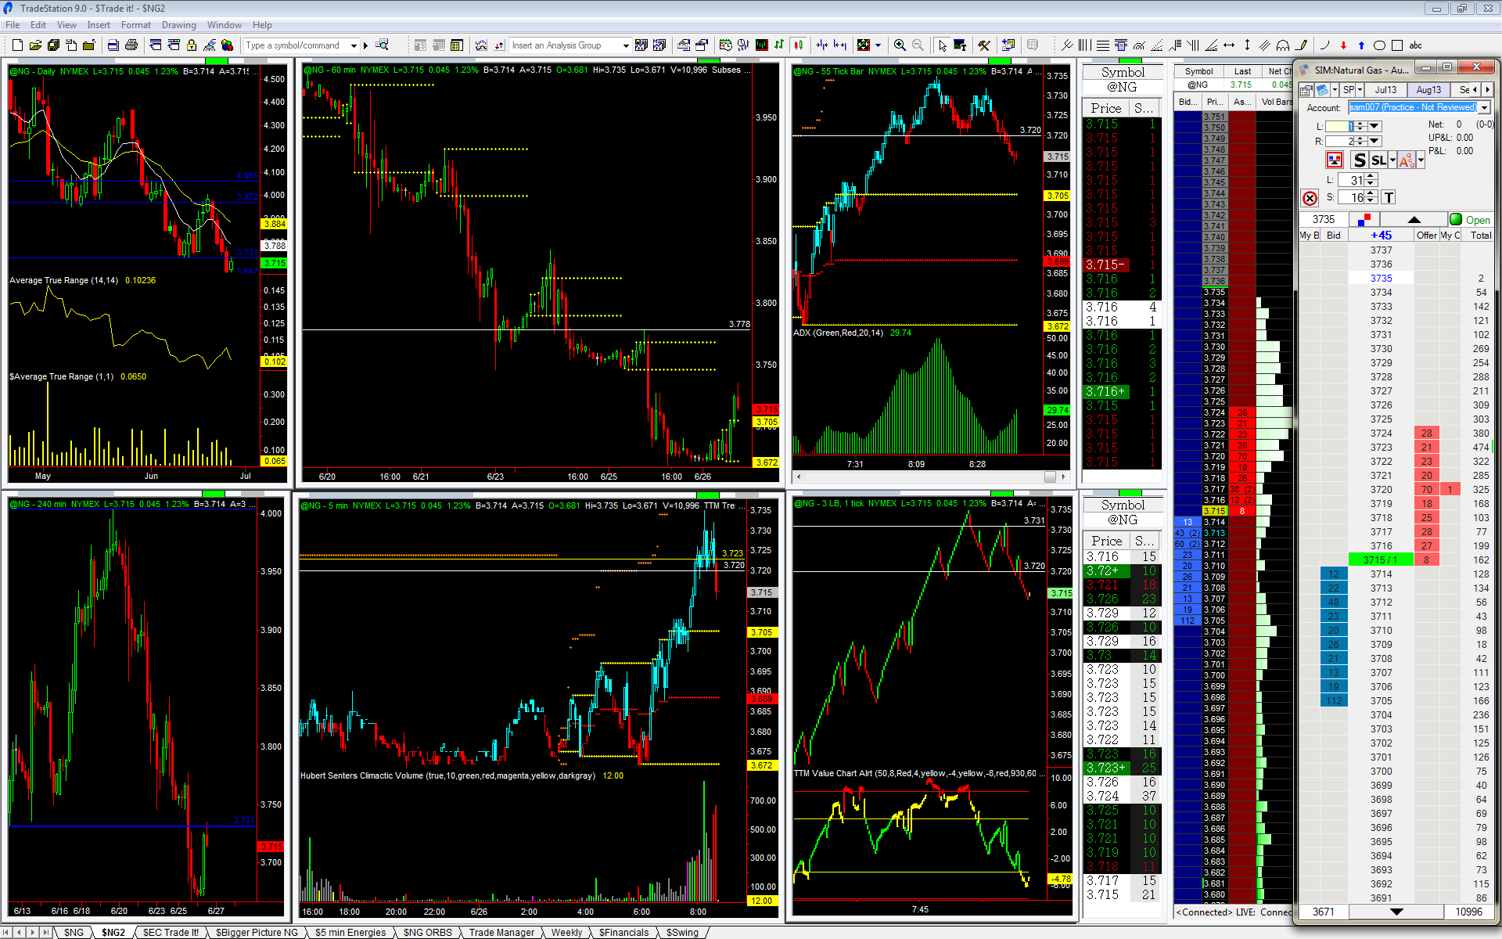1502x939 pixels.
Task: Click the Print toolbar icon
Action: pos(131,45)
